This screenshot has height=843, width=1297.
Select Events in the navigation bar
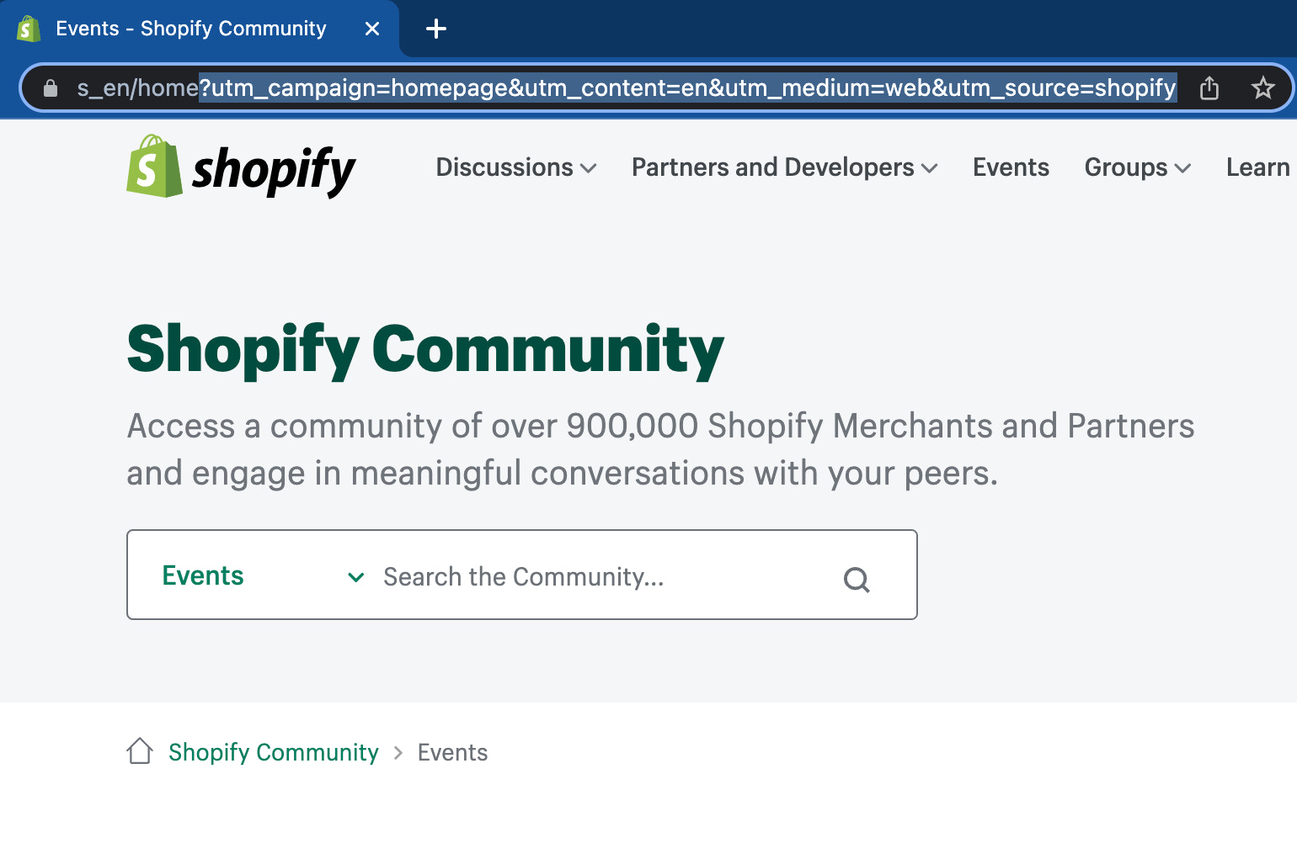(1011, 167)
